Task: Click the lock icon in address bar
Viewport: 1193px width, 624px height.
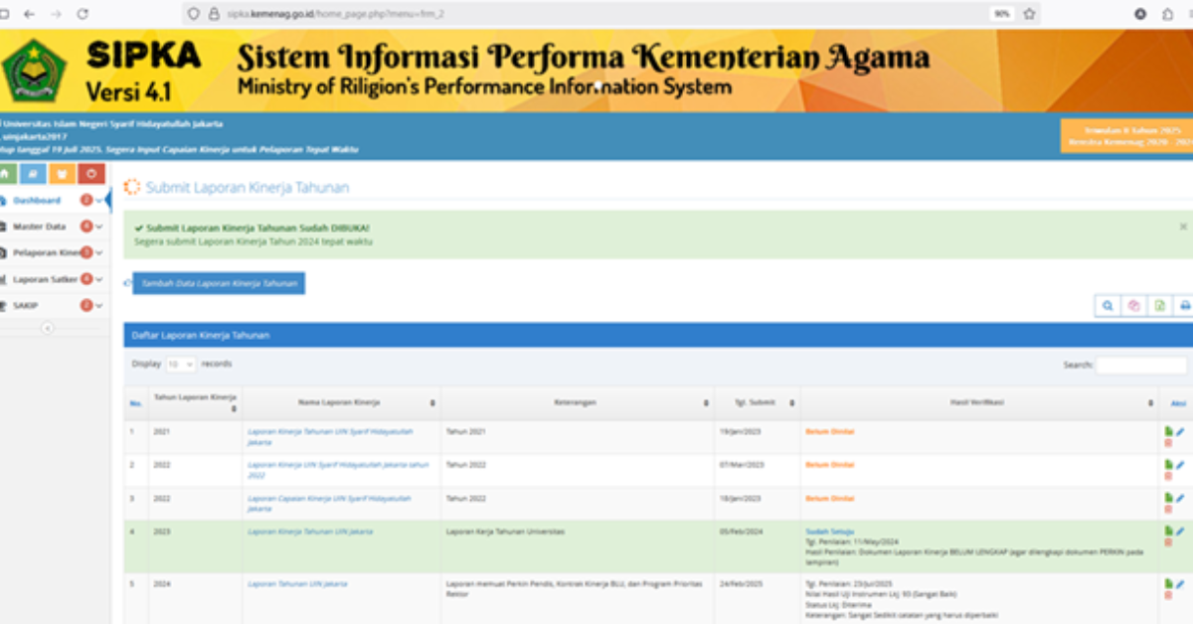Action: point(213,14)
